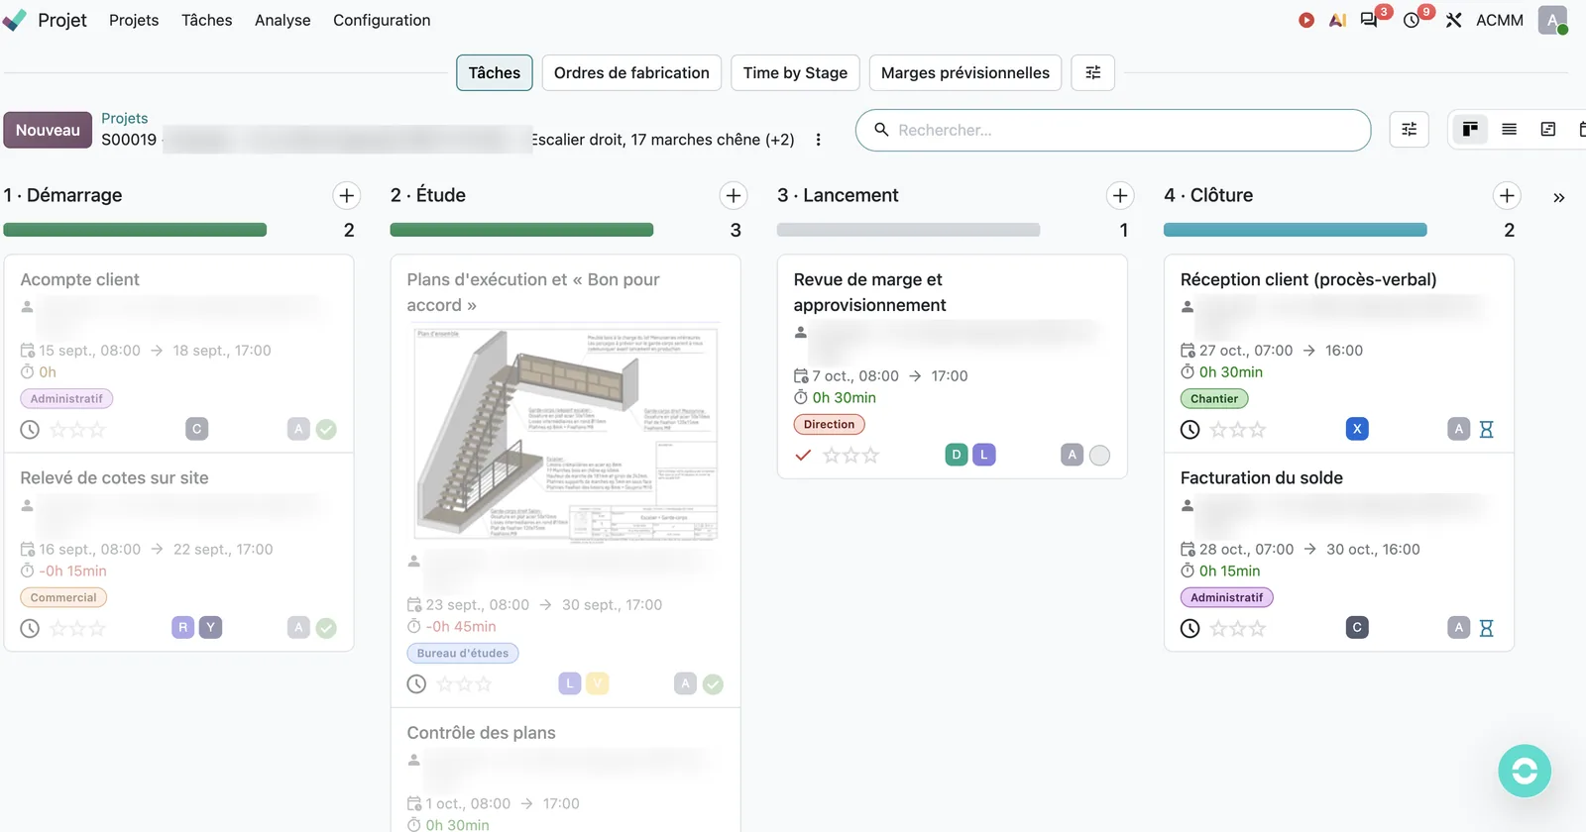Click the Commercial tag on Relevé de cotes
Screen dimensions: 1586x832
coord(63,597)
